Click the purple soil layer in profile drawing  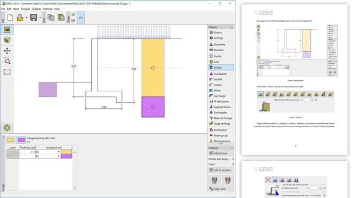pyautogui.click(x=153, y=107)
